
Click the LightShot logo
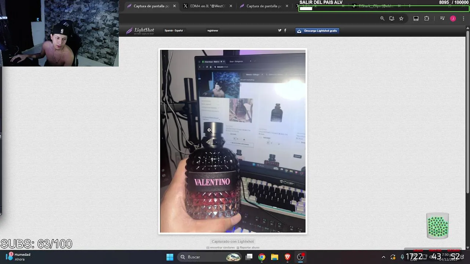[x=140, y=31]
